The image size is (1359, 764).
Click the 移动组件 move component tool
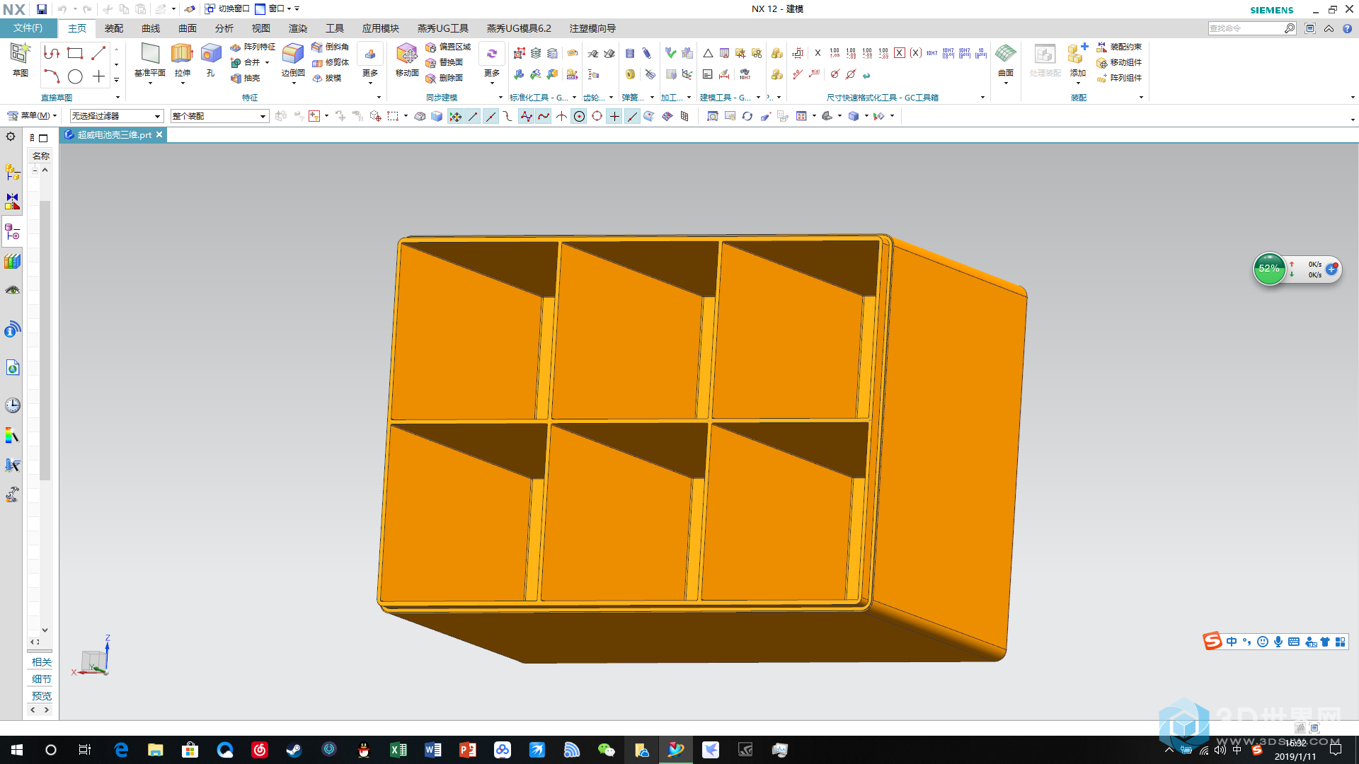pyautogui.click(x=1119, y=62)
